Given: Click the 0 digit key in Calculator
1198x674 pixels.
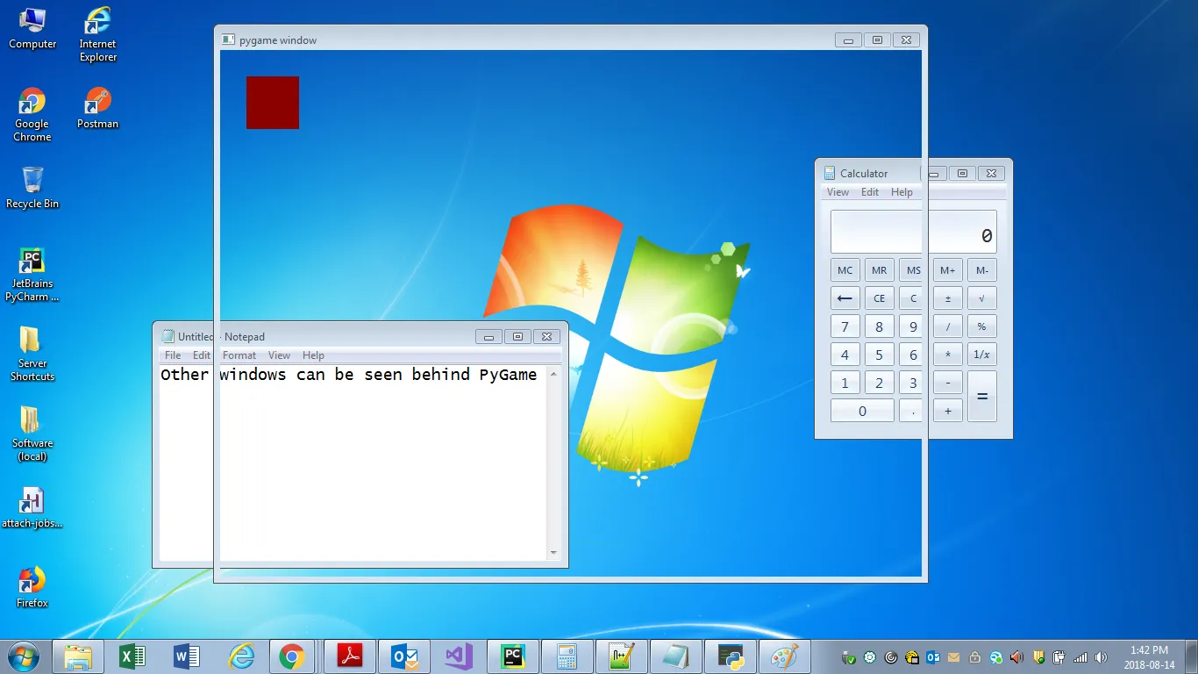Looking at the screenshot, I should pyautogui.click(x=862, y=411).
